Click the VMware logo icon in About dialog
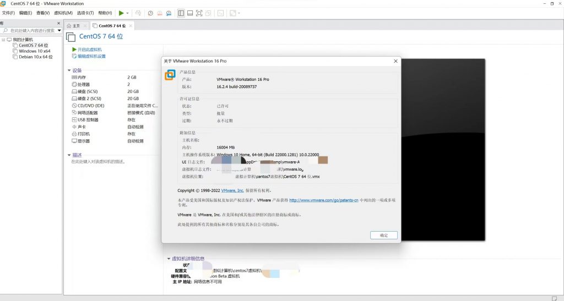 pos(170,75)
